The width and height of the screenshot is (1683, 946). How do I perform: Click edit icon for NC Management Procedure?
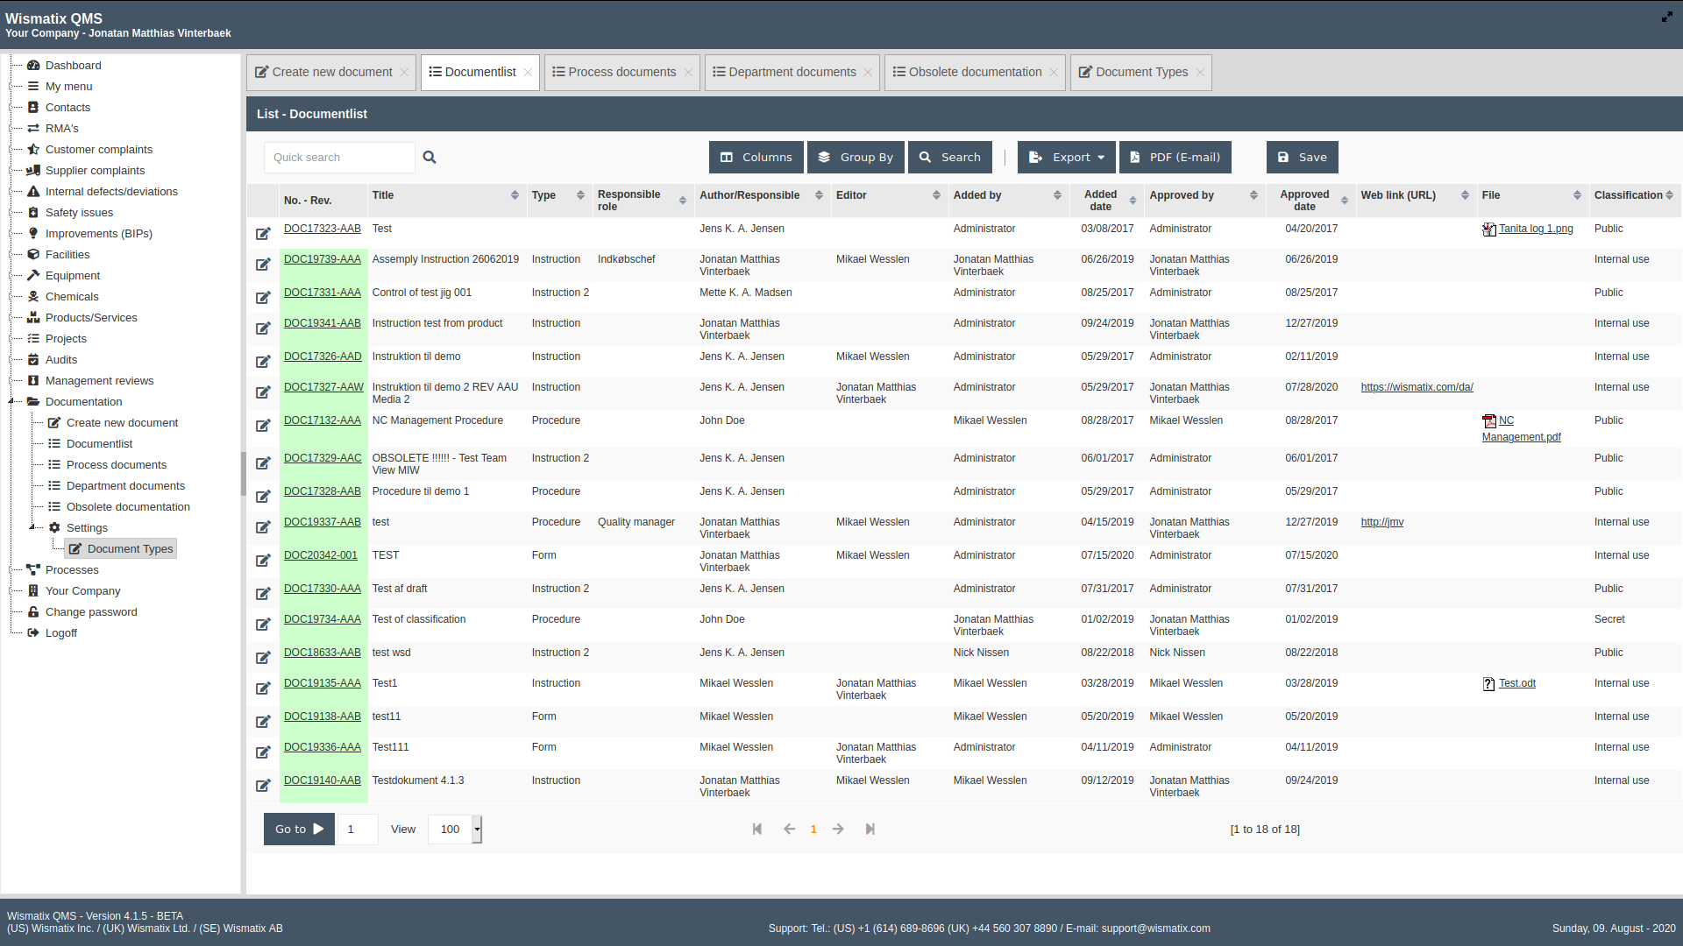[263, 426]
